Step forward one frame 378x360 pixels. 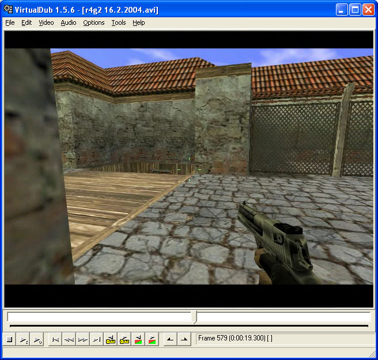(83, 339)
